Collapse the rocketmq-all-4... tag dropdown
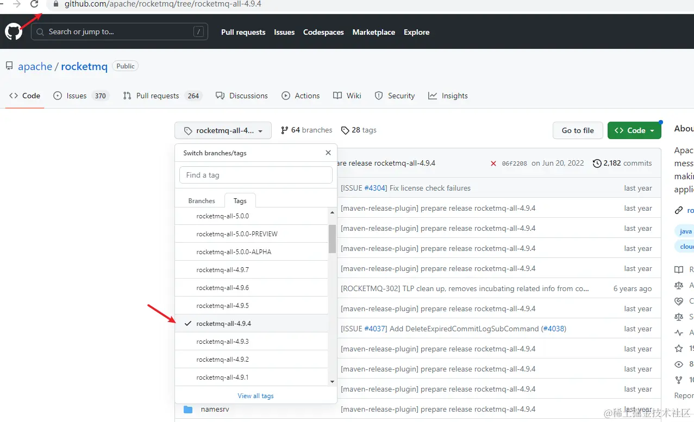The height and width of the screenshot is (422, 694). [223, 130]
